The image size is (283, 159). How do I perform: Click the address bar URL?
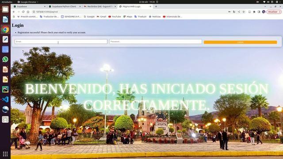[x=47, y=12]
